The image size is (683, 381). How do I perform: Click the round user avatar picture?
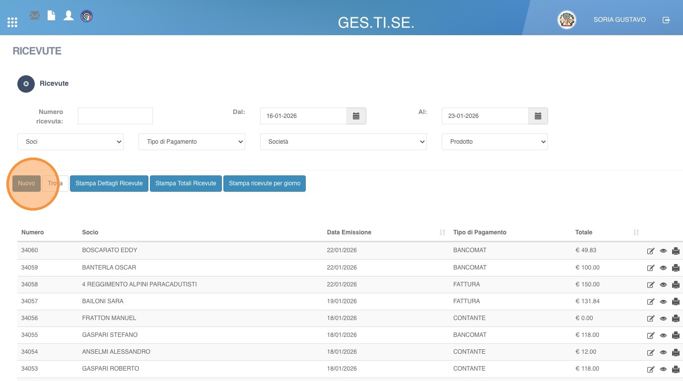click(x=567, y=20)
